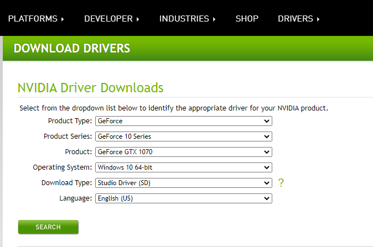Open the Product dropdown showing GeForce GTX 1070

pos(184,152)
